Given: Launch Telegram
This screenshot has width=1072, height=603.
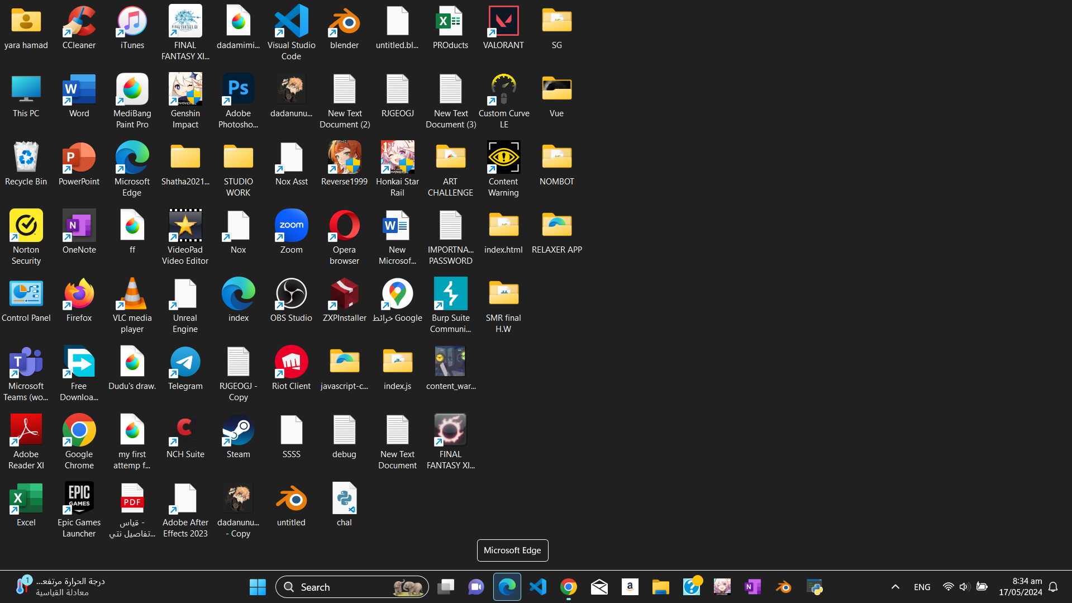Looking at the screenshot, I should 185,362.
